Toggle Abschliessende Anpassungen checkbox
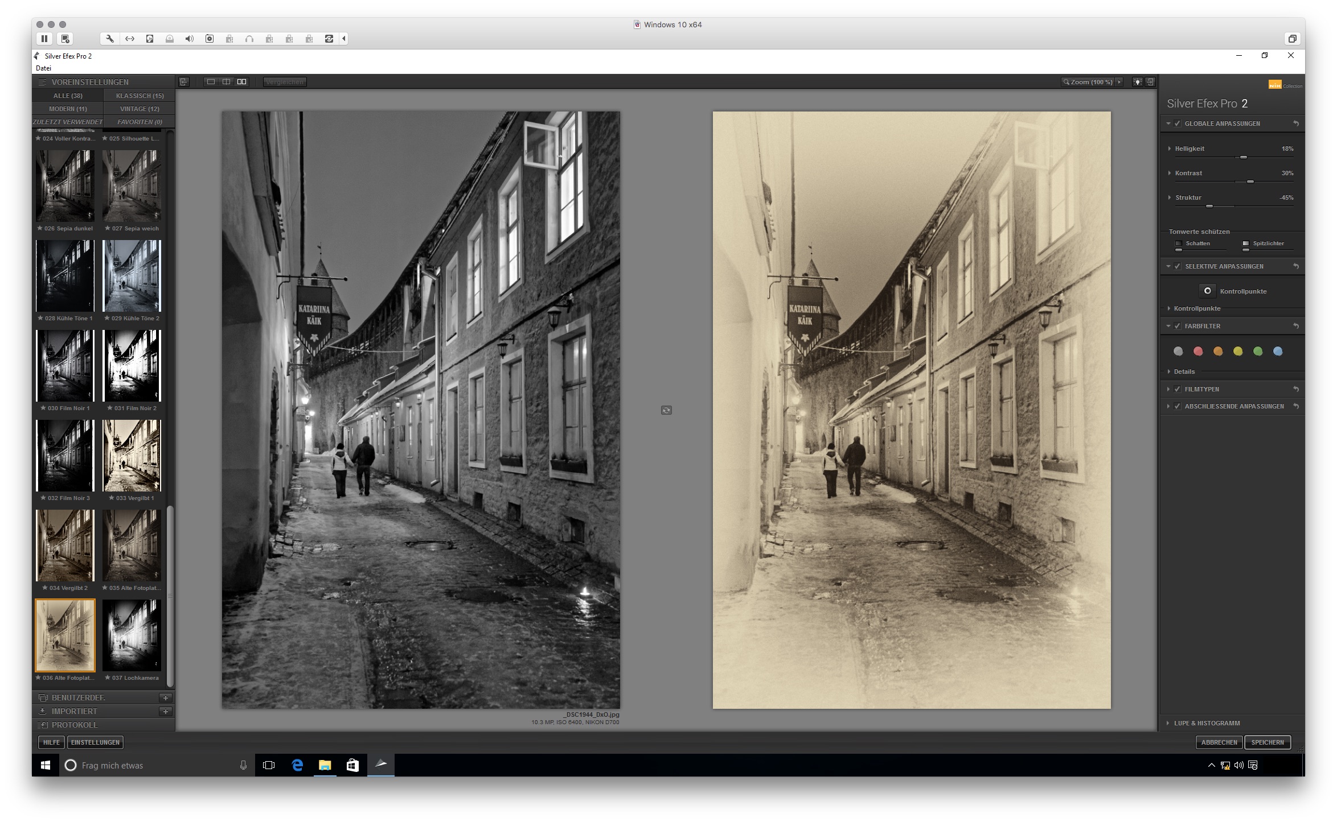Screen dimensions: 1337x822 pyautogui.click(x=1178, y=406)
